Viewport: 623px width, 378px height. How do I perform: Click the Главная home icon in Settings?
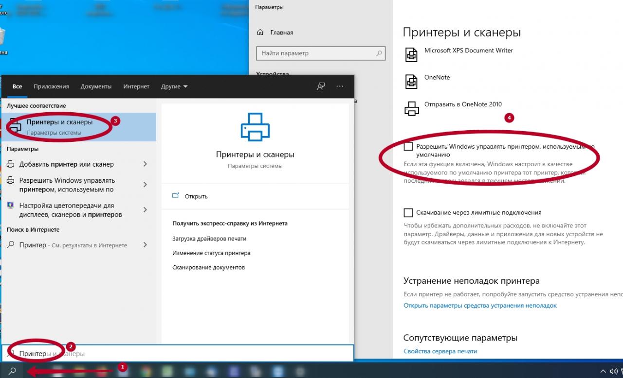[261, 32]
